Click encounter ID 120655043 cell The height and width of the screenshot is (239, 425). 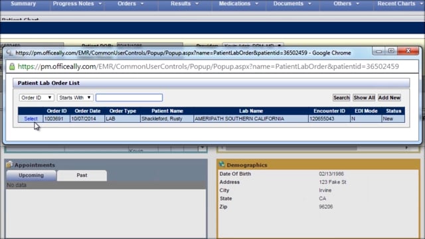pos(329,119)
